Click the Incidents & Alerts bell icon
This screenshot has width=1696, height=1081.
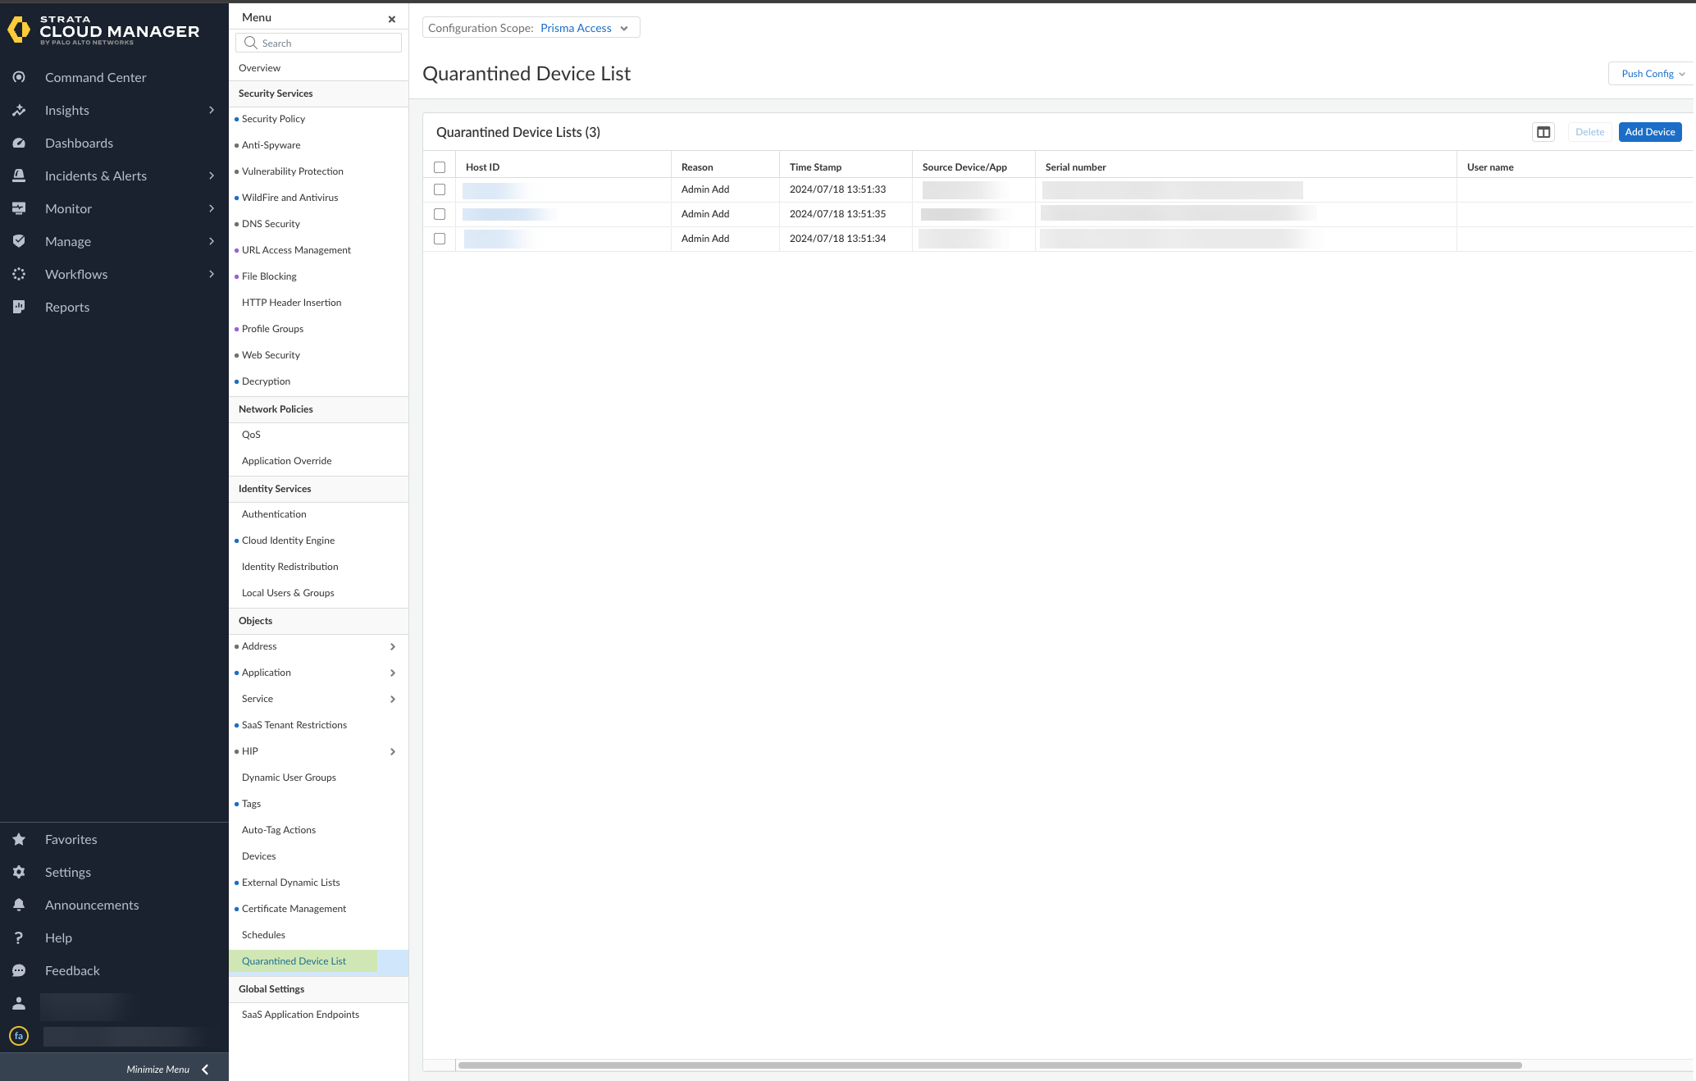pos(19,176)
